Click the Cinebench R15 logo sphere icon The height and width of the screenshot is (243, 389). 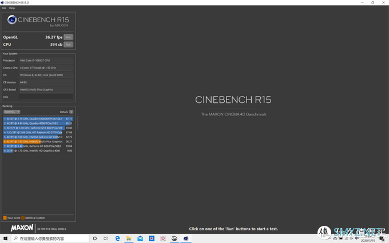coord(12,19)
